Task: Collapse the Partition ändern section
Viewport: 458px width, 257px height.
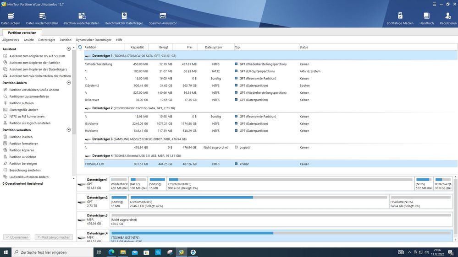Action: (69, 83)
